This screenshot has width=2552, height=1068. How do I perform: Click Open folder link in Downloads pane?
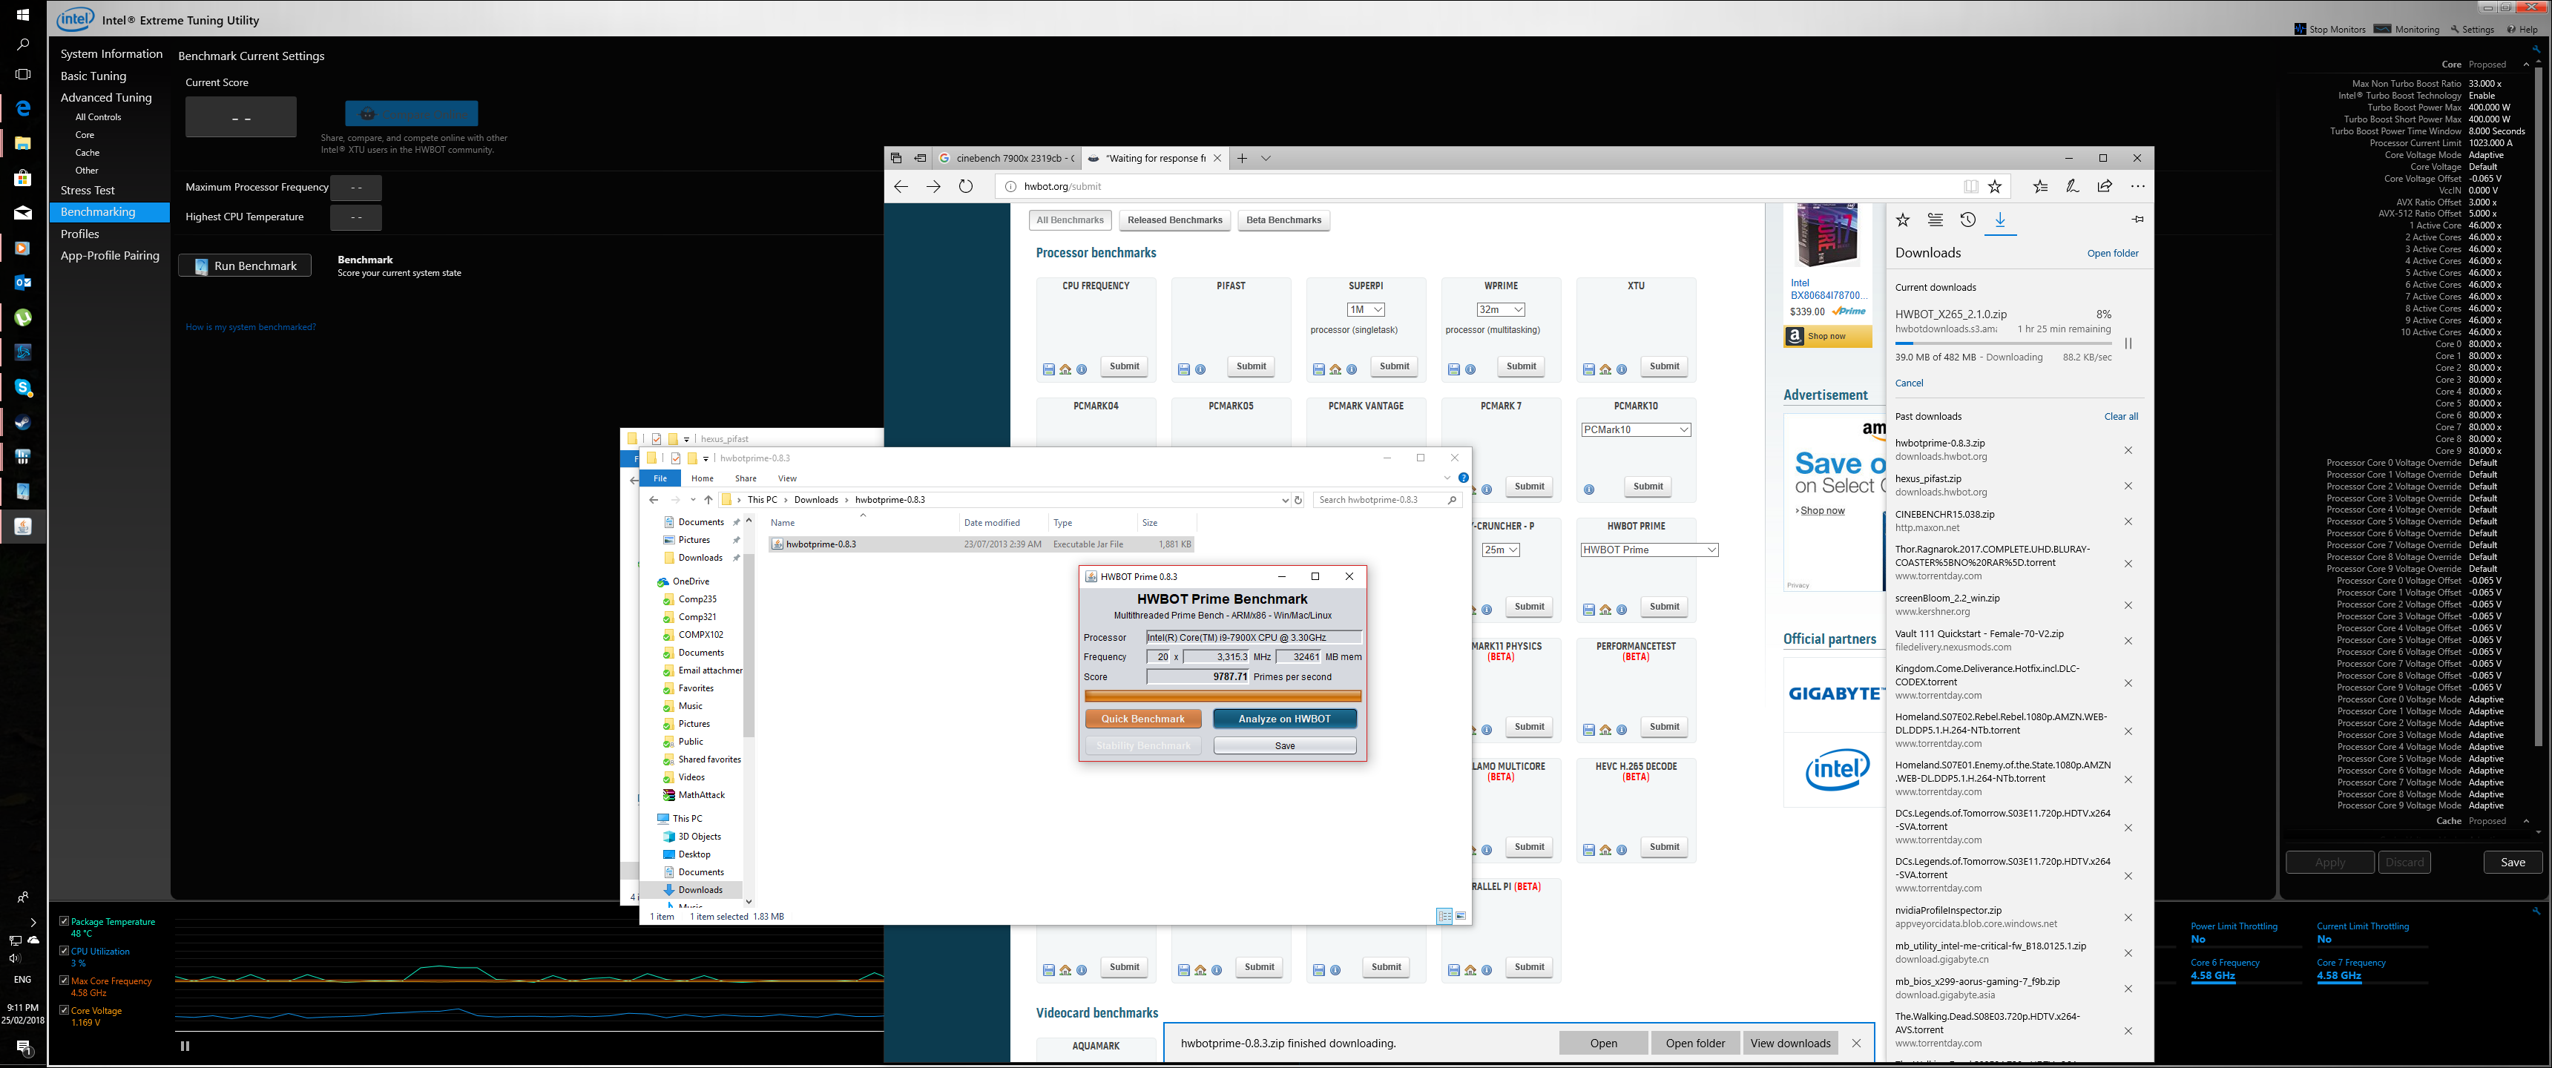pyautogui.click(x=2112, y=254)
